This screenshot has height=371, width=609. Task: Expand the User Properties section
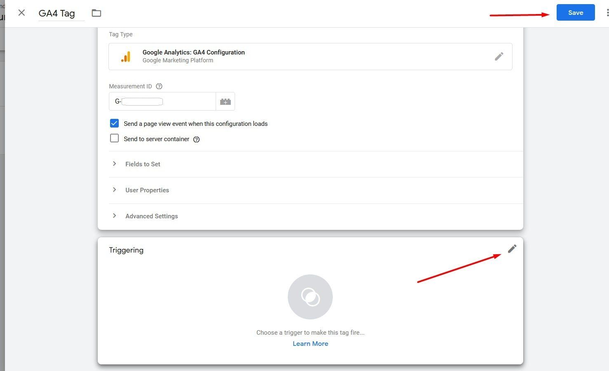316,190
